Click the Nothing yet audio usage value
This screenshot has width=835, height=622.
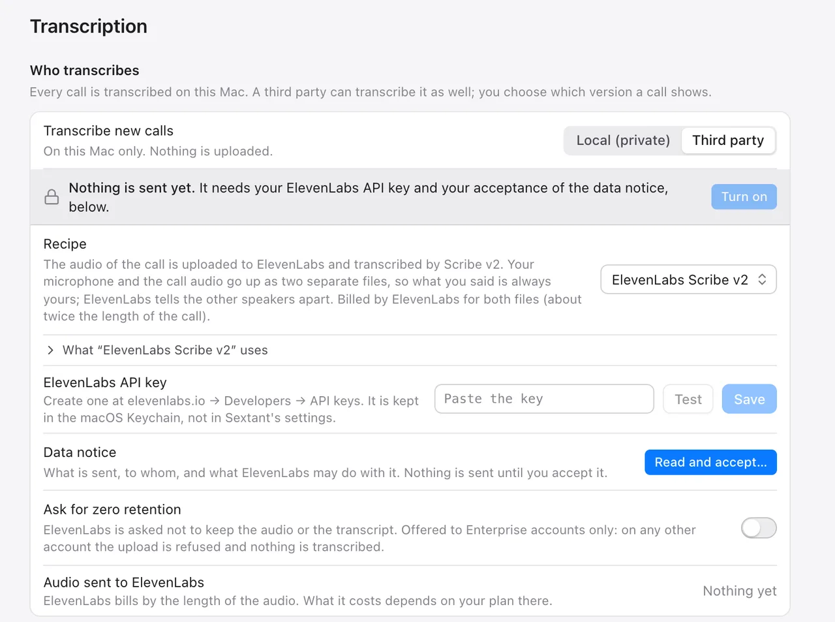(x=740, y=591)
